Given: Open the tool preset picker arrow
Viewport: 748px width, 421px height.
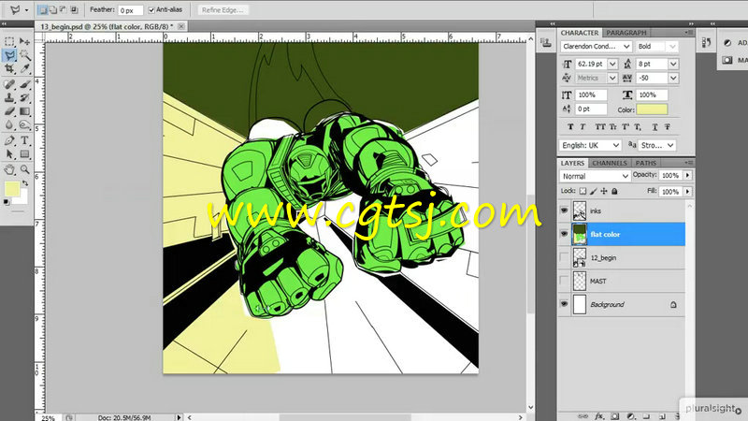Looking at the screenshot, I should [26, 9].
